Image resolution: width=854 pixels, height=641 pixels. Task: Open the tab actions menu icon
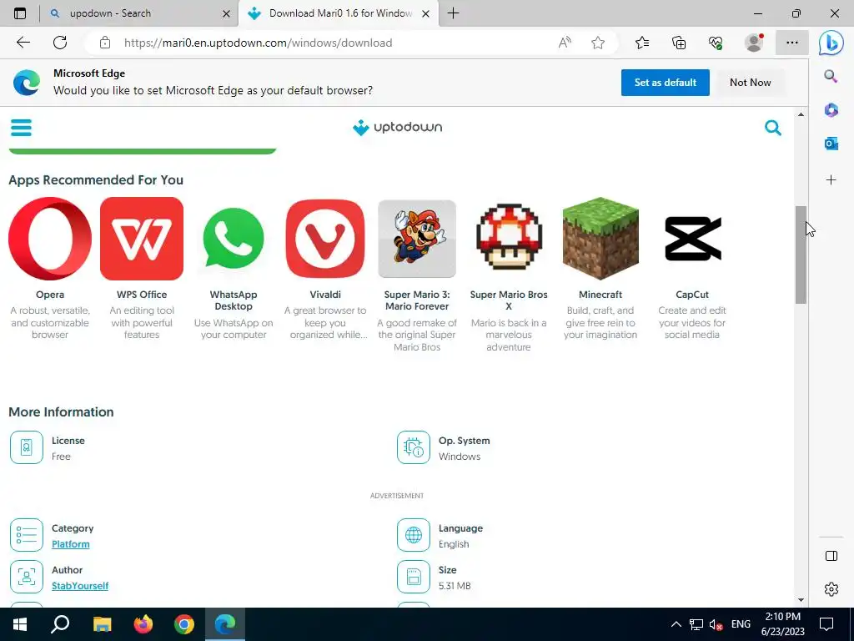[x=20, y=13]
